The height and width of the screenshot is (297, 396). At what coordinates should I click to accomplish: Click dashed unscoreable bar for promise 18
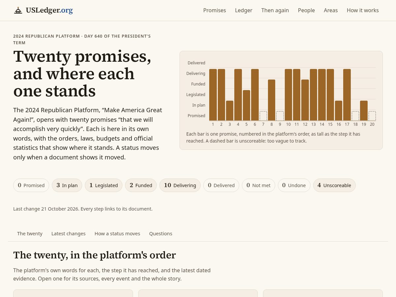[x=355, y=116]
